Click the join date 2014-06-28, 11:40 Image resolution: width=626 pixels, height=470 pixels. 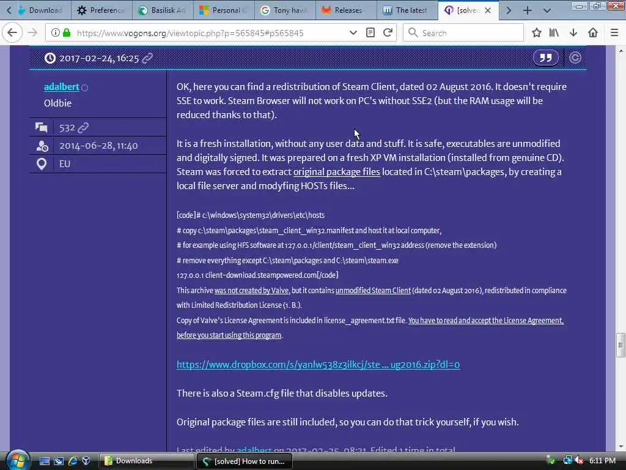(x=98, y=146)
